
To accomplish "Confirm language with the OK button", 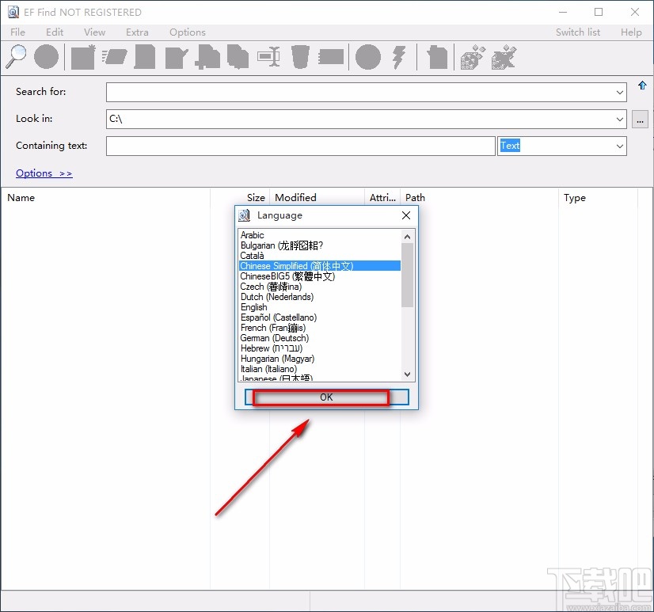I will click(x=326, y=397).
